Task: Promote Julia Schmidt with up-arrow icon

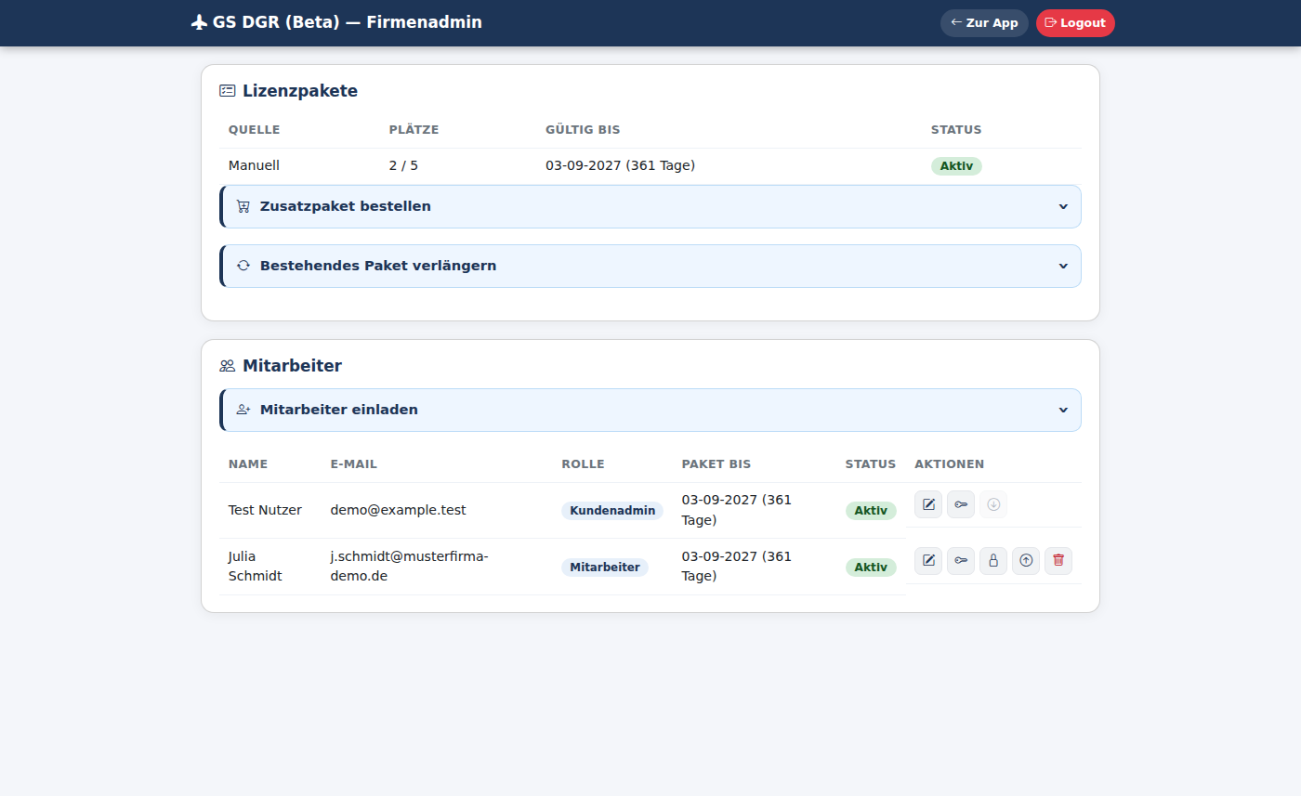Action: click(x=1026, y=561)
